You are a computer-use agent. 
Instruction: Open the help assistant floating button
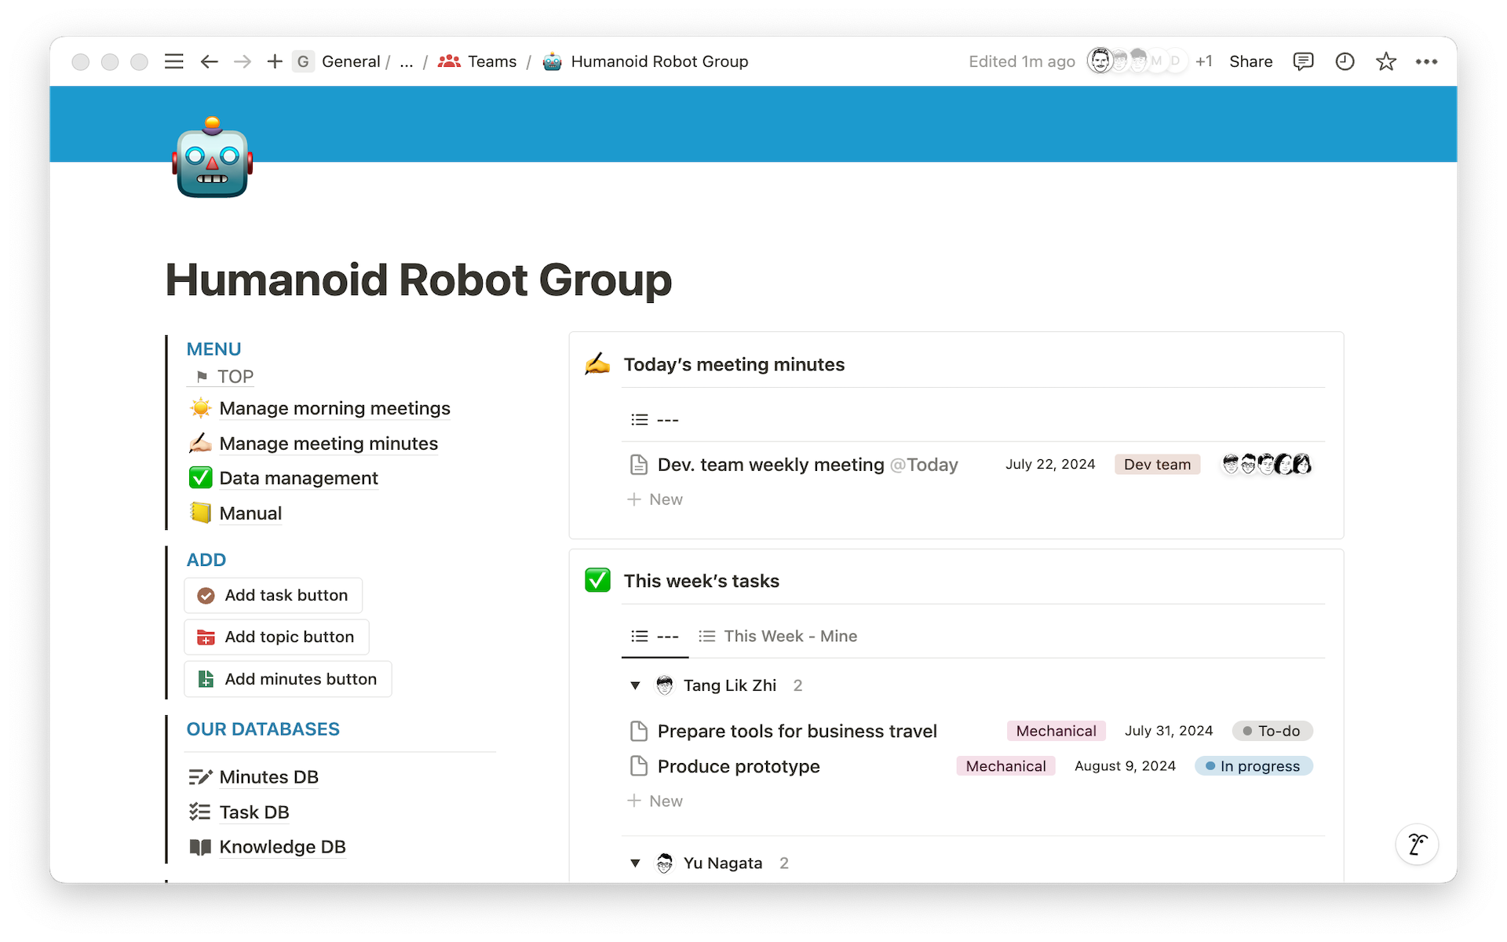[1417, 845]
